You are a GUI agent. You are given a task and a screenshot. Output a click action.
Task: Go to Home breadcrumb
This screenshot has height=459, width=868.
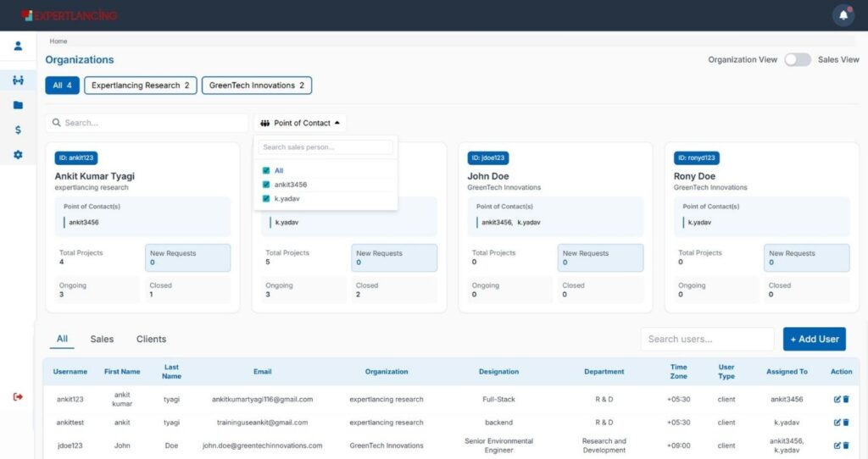point(58,41)
